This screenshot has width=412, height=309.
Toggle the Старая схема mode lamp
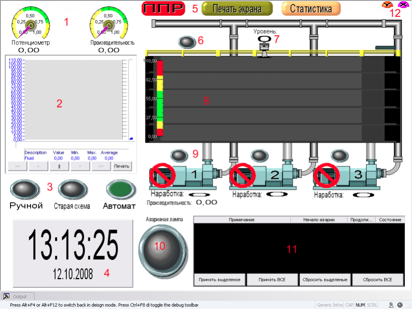(x=72, y=189)
